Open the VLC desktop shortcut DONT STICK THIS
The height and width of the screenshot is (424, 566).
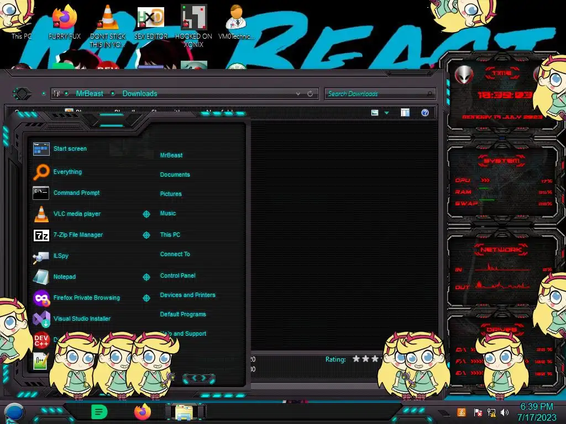tap(108, 26)
